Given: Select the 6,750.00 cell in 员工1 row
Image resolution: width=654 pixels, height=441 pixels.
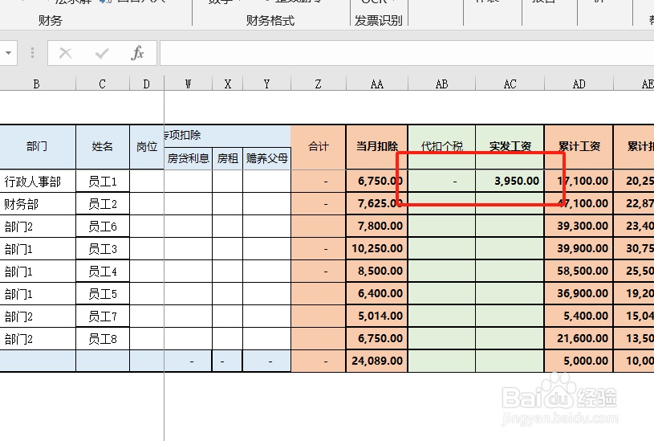Looking at the screenshot, I should (x=376, y=181).
